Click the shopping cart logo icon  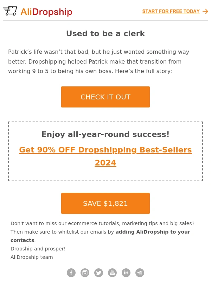[10, 11]
